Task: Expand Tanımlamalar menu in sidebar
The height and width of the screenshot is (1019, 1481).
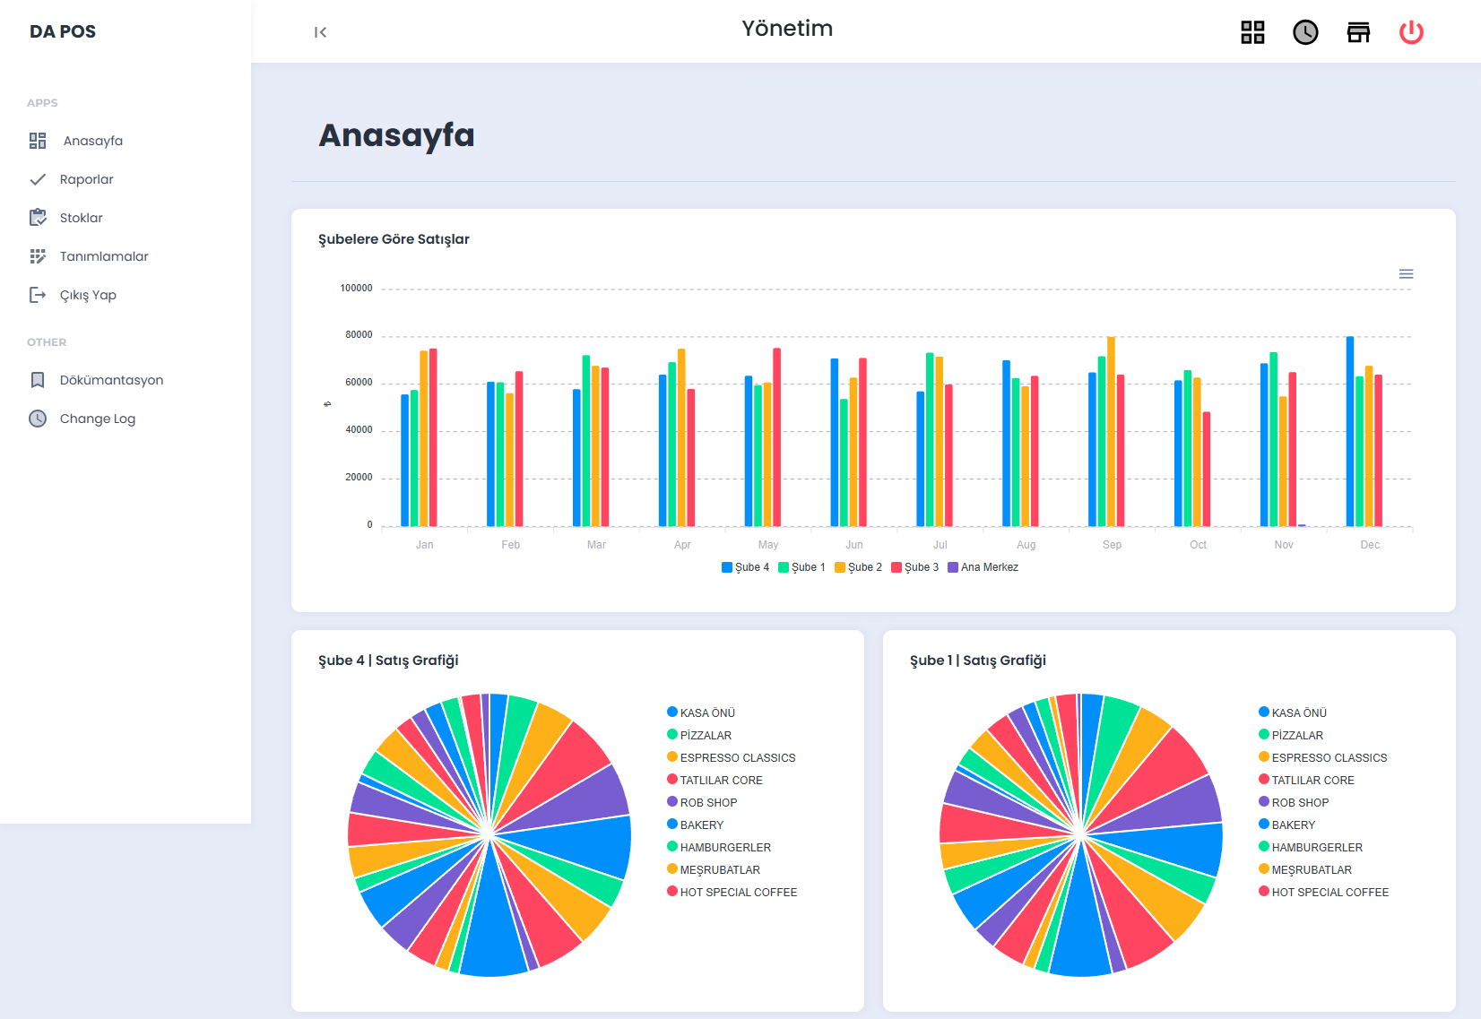Action: [x=104, y=256]
